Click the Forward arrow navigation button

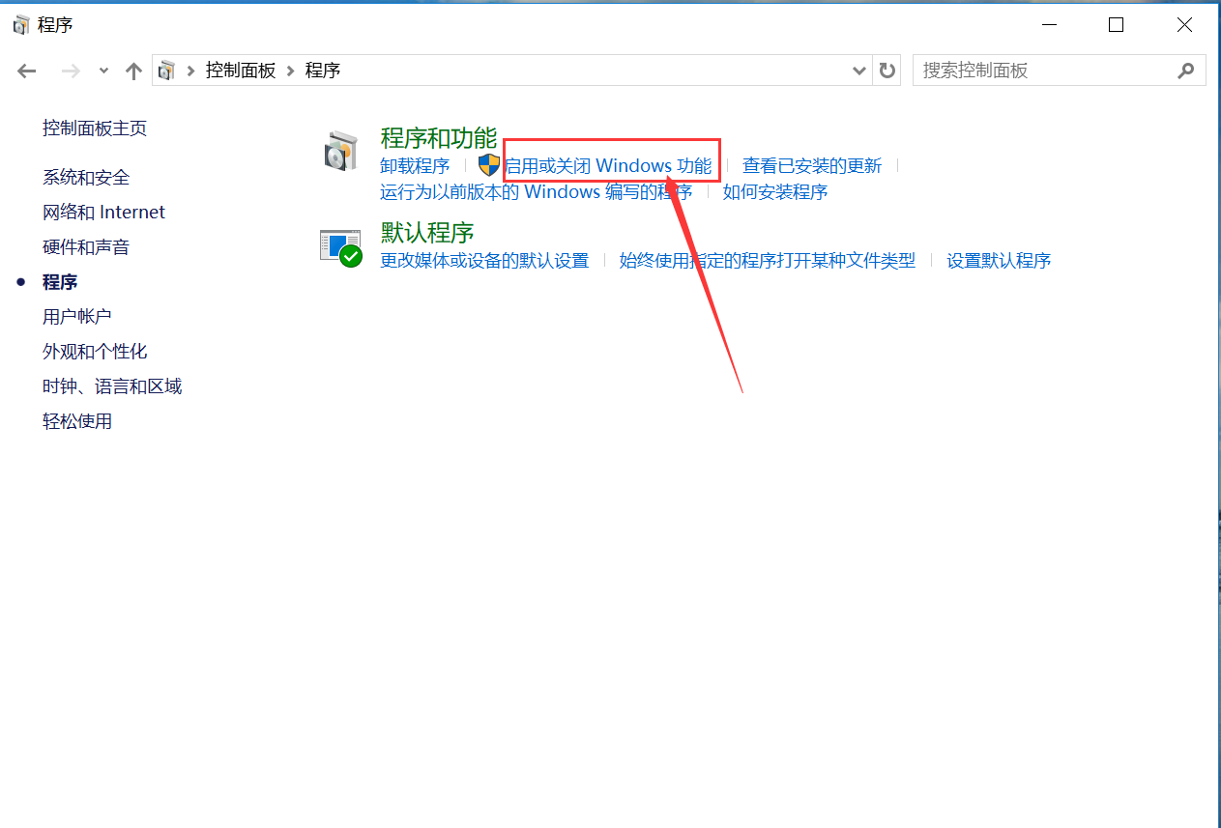click(x=70, y=71)
